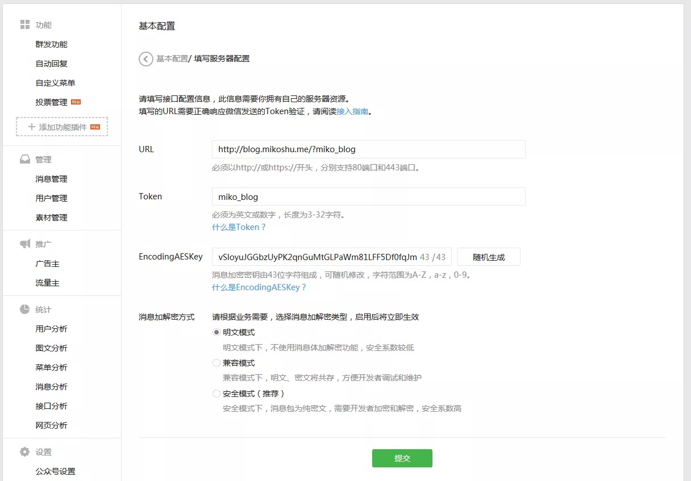The height and width of the screenshot is (481, 691).
Task: Open 用户管理 in the sidebar
Action: point(51,198)
